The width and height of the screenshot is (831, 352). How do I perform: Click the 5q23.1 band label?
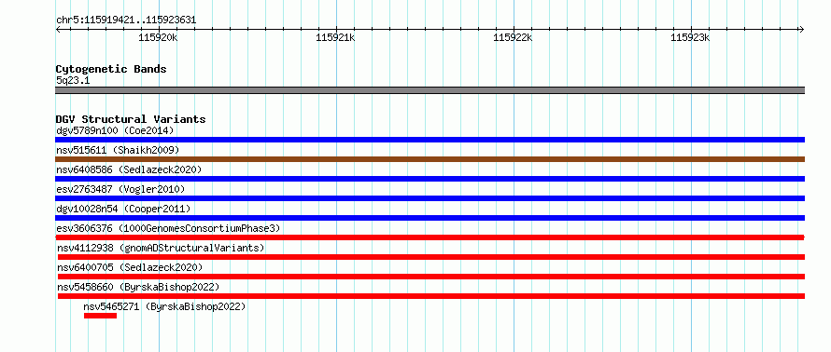coord(73,81)
